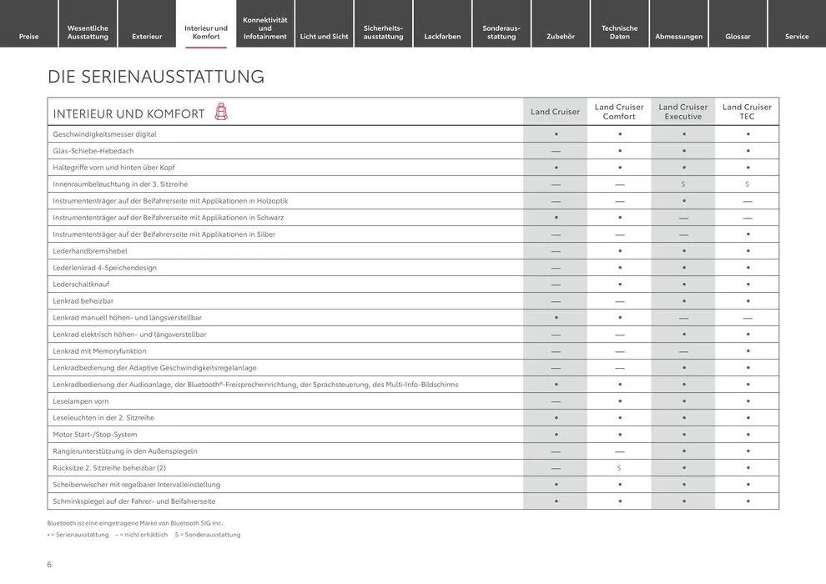Navigate to Licht und Sicht tab
826x584 pixels.
click(325, 36)
